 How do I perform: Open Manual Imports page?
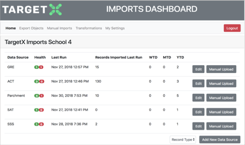coord(59,28)
